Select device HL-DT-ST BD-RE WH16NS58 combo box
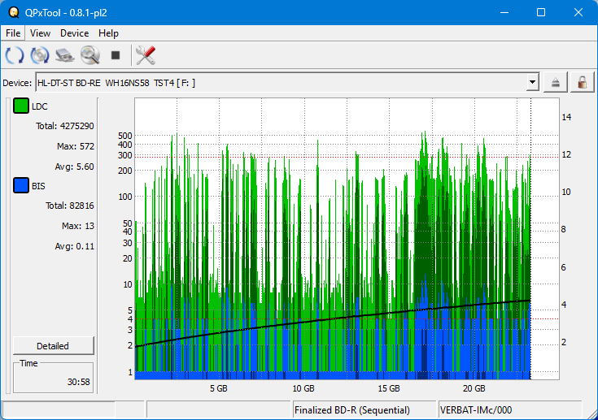Viewport: 598px width, 420px height. pyautogui.click(x=287, y=82)
